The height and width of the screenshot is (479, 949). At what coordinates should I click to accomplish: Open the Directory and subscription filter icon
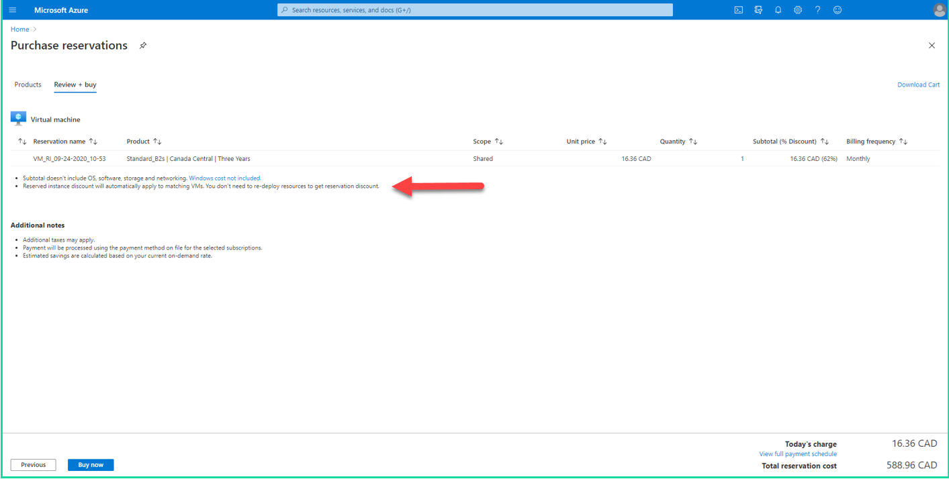[758, 10]
